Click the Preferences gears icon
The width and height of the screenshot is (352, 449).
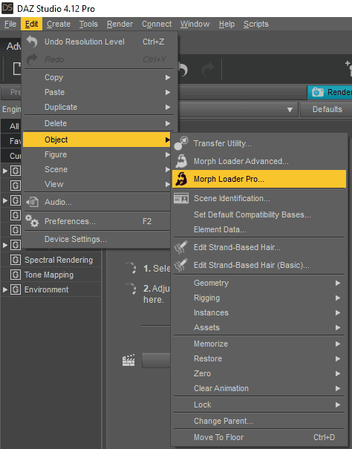coord(32,221)
